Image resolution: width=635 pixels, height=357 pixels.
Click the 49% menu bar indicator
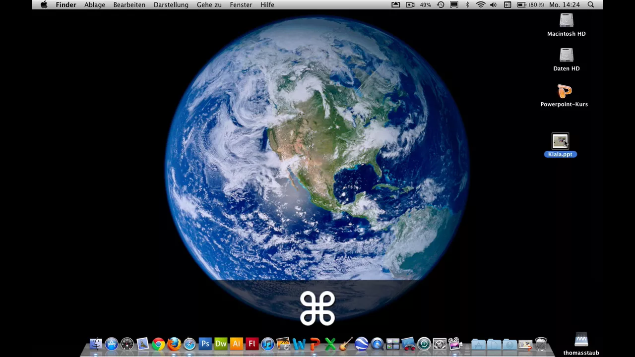[x=426, y=4]
